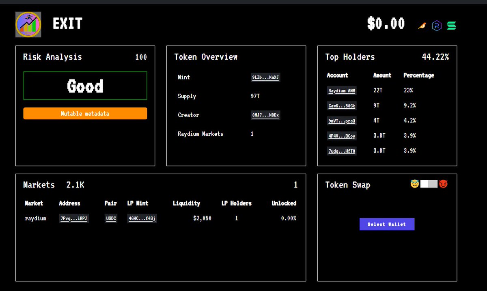Click the $2,050 liquidity value
This screenshot has height=291, width=487.
click(x=202, y=218)
